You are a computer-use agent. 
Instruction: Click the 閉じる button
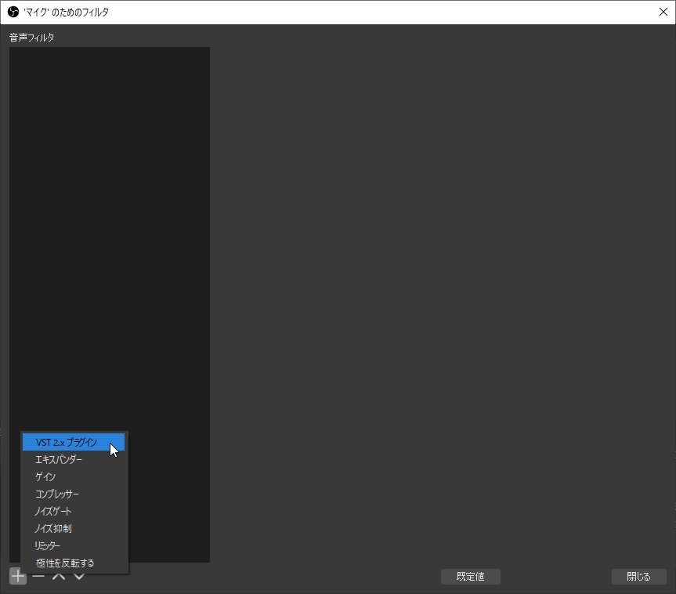pyautogui.click(x=638, y=577)
